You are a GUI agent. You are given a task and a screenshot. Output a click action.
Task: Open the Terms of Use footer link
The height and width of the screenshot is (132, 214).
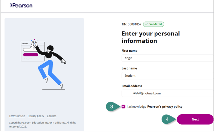pos(17,116)
